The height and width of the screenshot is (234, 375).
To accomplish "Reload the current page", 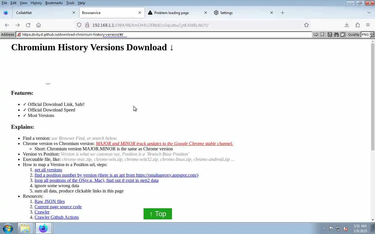I will pos(28,25).
